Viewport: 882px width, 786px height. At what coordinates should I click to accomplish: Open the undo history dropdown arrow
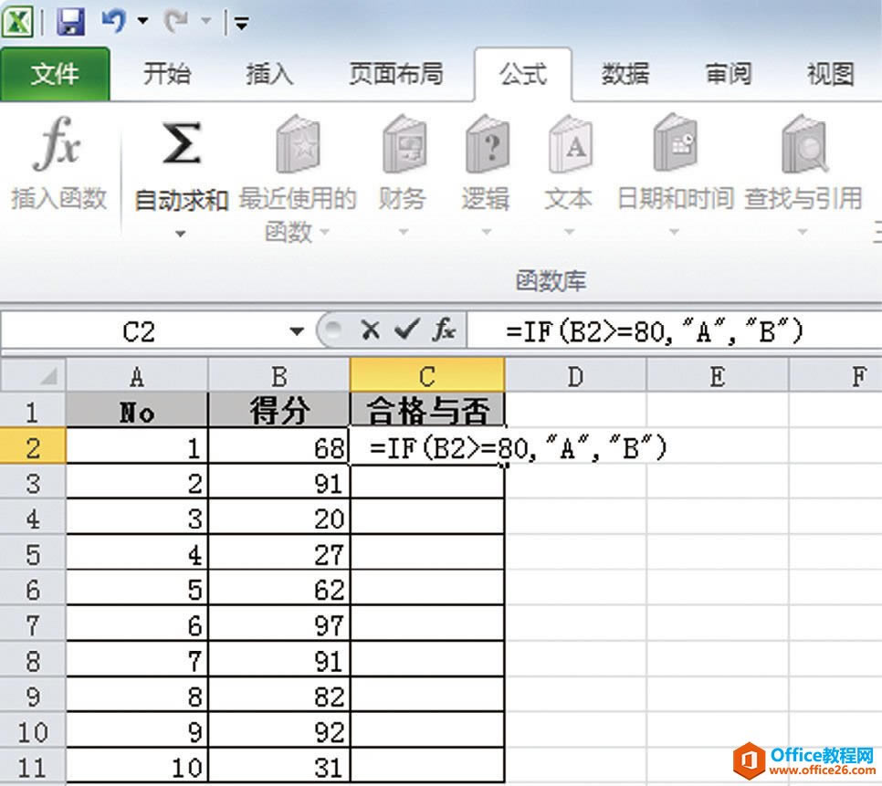142,22
